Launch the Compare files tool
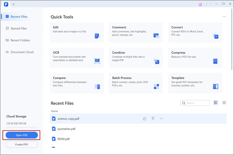 tap(77, 83)
